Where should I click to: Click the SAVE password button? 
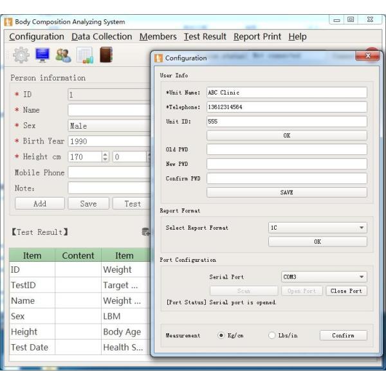click(286, 192)
